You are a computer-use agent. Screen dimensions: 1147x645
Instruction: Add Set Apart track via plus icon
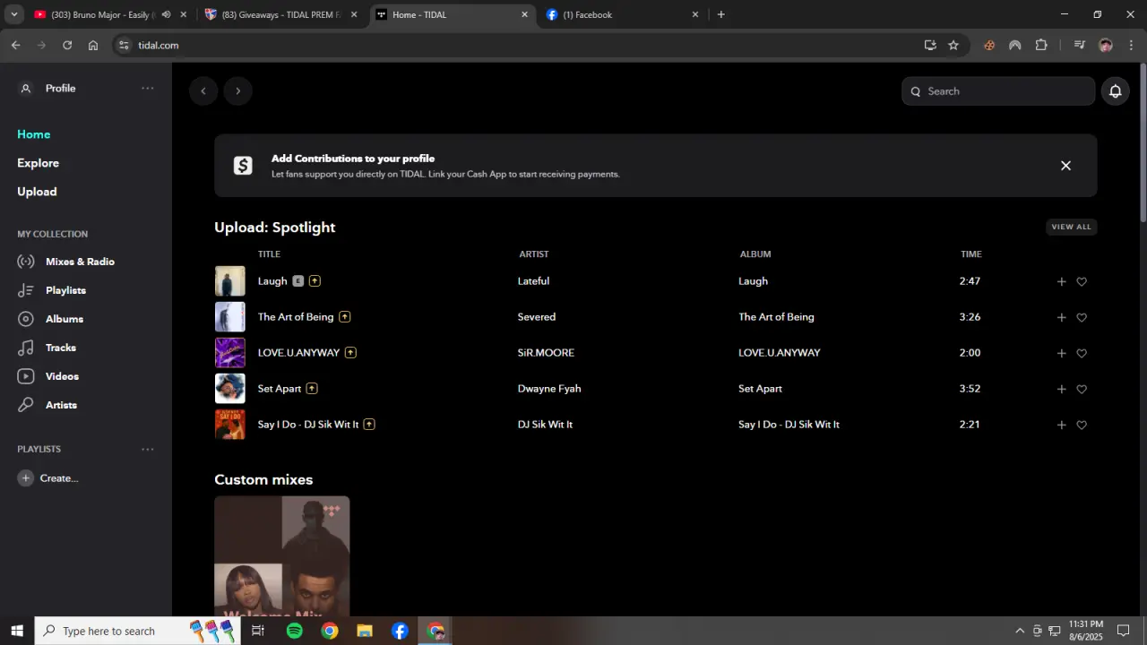point(1062,389)
